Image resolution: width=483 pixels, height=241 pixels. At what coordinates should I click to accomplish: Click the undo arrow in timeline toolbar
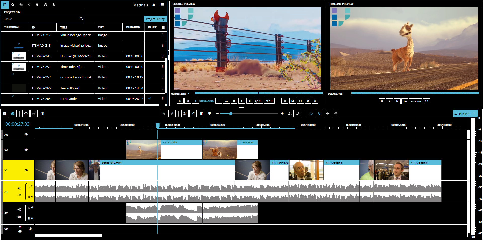pyautogui.click(x=164, y=114)
